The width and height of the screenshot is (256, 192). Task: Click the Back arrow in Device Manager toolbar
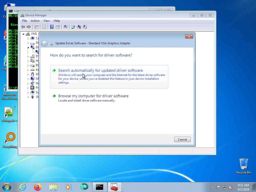[x=23, y=27]
